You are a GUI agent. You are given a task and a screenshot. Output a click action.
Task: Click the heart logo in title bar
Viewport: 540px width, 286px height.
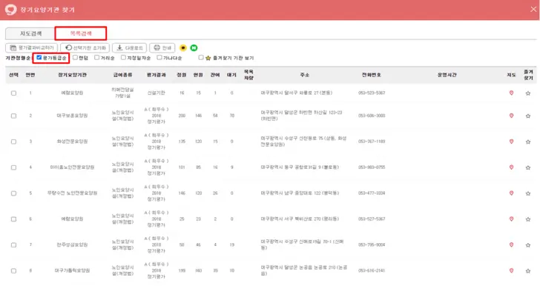click(10, 10)
